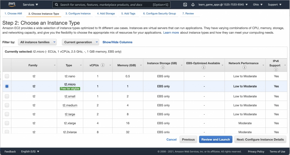
Task: Open the Type column sort arrow
Action: pos(81,65)
